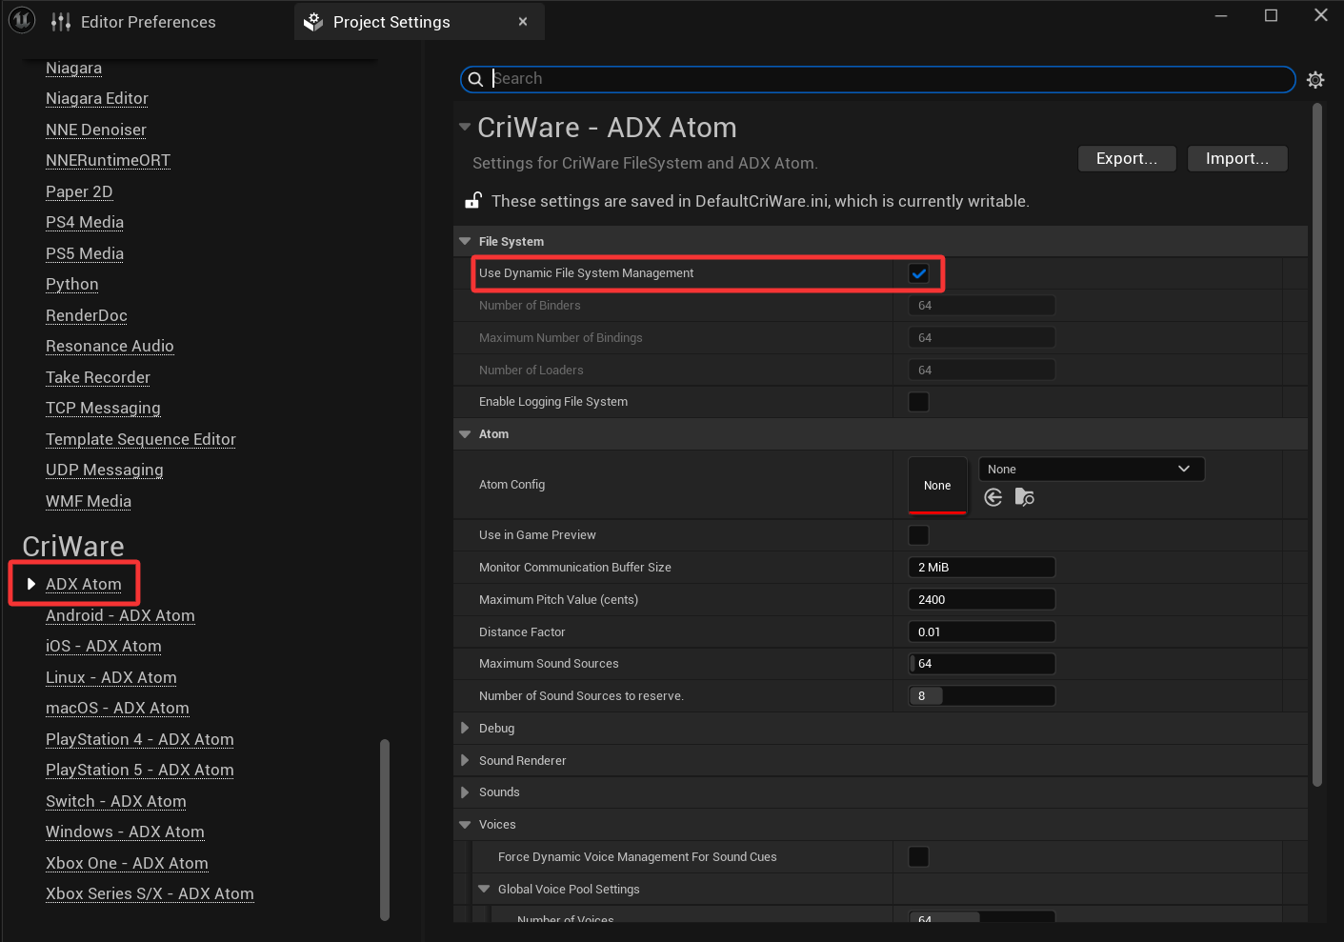Screen dimensions: 1344x942
Task: Open Xbox Series S/X - ADX Atom settings
Action: pos(150,894)
